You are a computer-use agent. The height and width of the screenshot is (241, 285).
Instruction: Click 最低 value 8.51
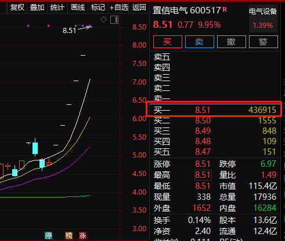[203, 186]
